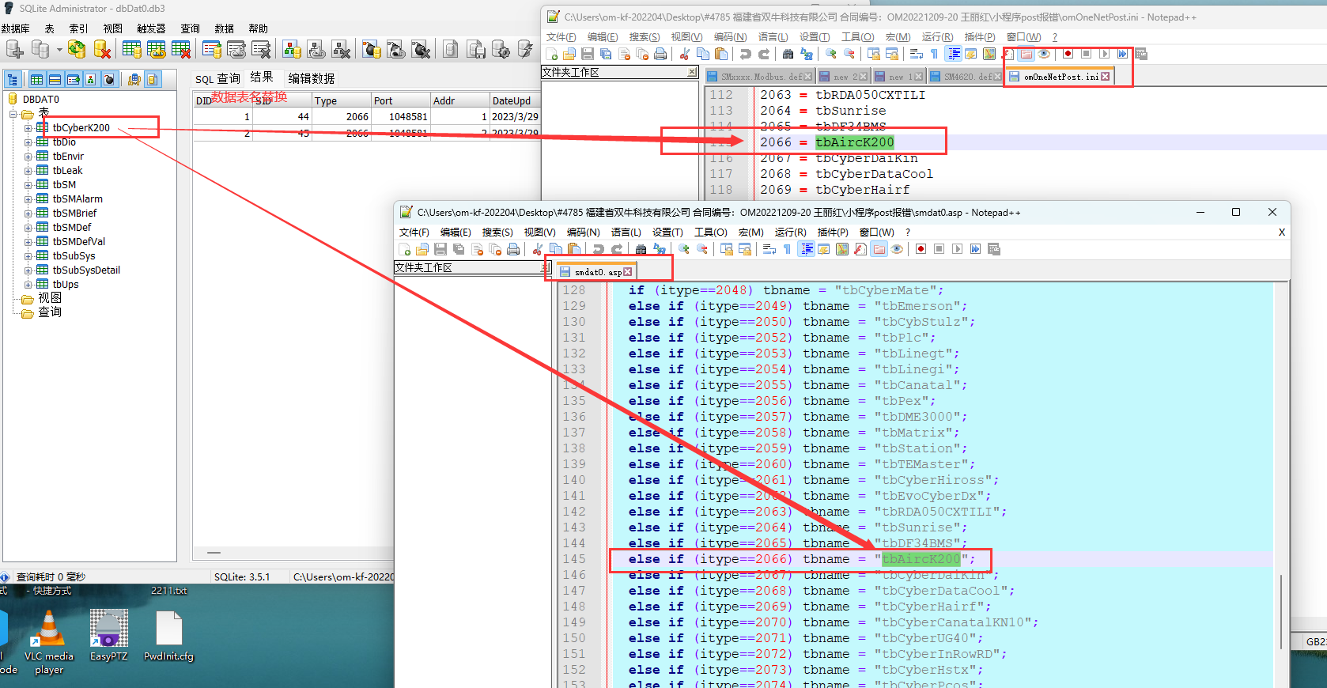The height and width of the screenshot is (688, 1327).
Task: Toggle the database cylinder button in left panel toolbar
Action: pyautogui.click(x=153, y=80)
